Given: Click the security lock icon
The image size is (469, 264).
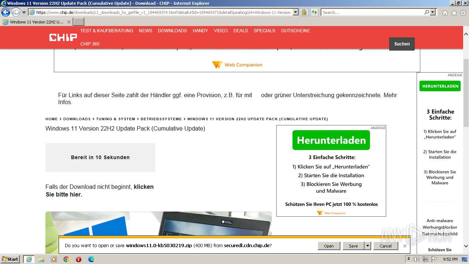Looking at the screenshot, I should pos(304,12).
